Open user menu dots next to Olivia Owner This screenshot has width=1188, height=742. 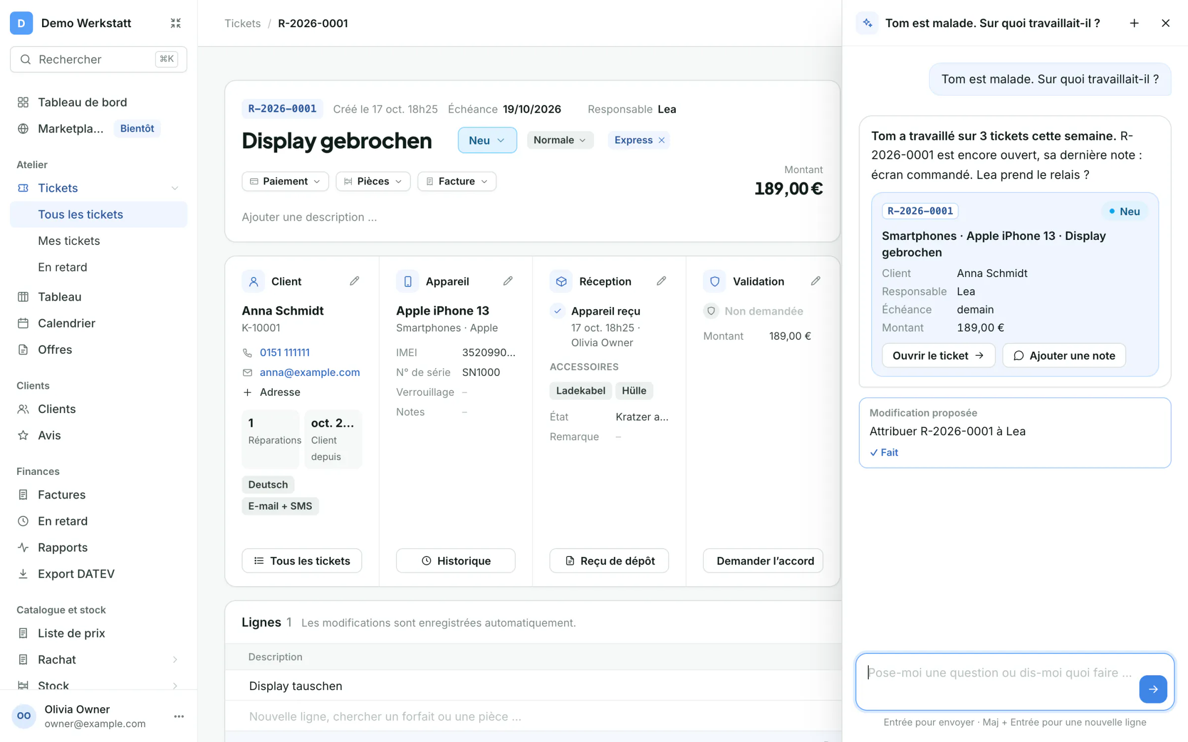(179, 716)
